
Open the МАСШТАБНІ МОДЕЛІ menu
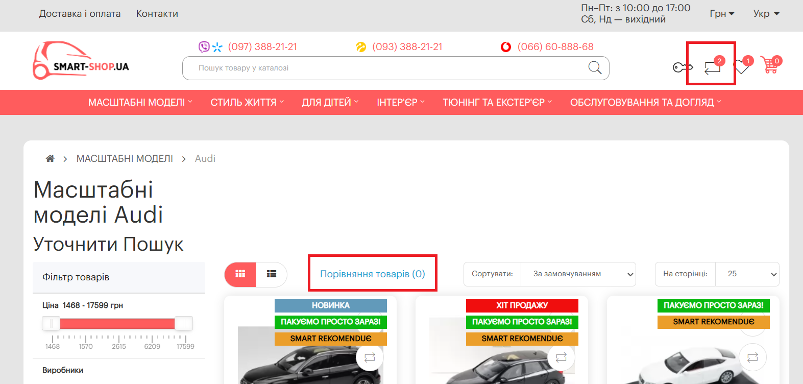[140, 103]
